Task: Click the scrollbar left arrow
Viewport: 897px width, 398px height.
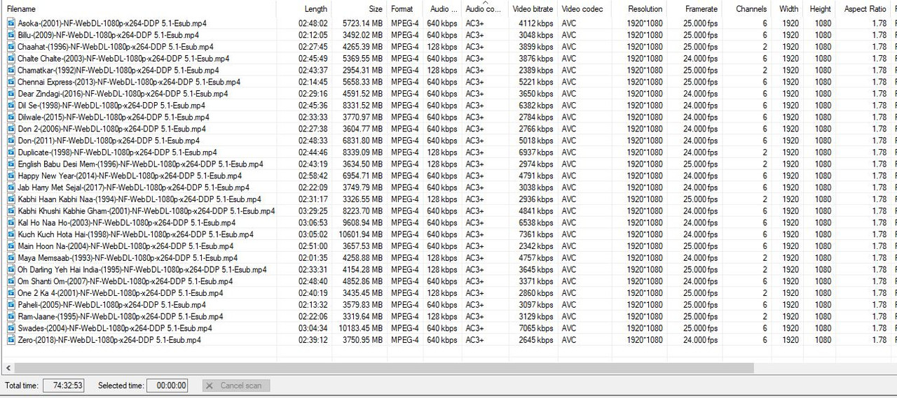Action: point(8,368)
